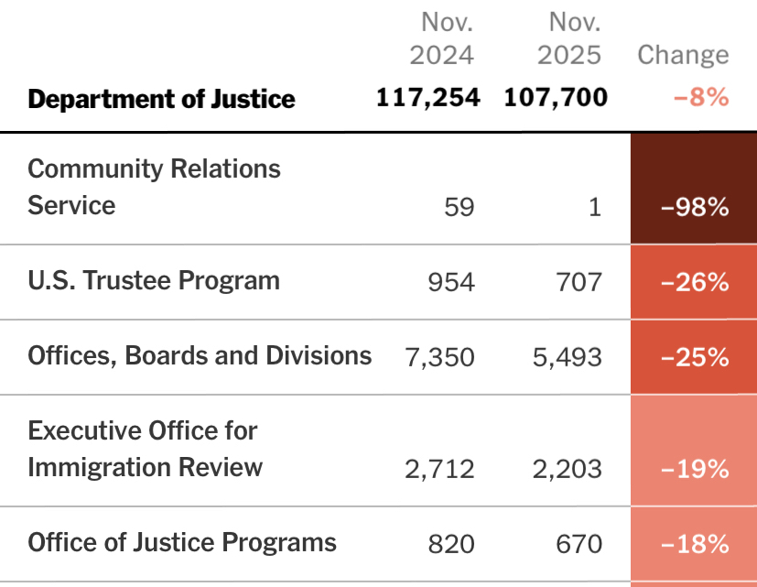757x587 pixels.
Task: Click the 117,254 total for Nov. 2024
Action: click(427, 97)
